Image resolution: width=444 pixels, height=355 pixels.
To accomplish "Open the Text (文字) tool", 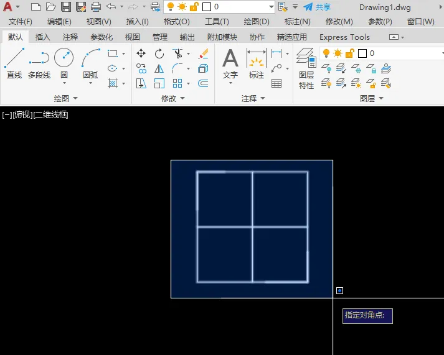I will coord(230,63).
